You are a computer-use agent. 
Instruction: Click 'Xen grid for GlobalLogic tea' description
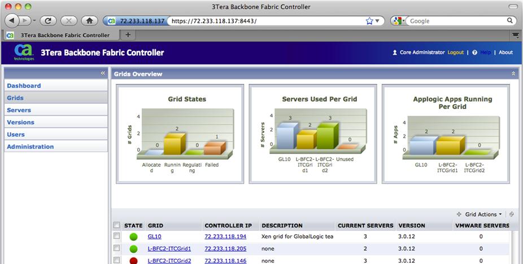[x=297, y=236]
